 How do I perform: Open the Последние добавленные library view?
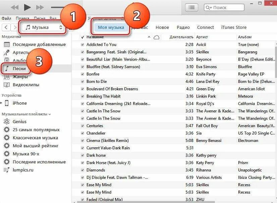pyautogui.click(x=39, y=44)
